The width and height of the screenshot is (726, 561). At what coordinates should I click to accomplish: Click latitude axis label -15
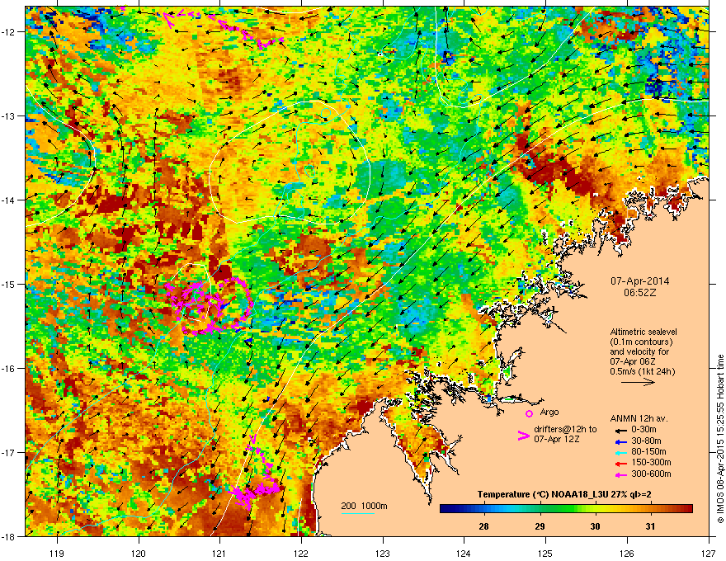point(9,284)
